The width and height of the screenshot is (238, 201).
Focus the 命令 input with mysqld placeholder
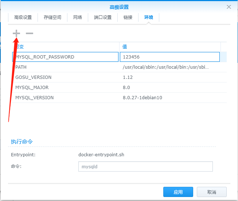click(x=145, y=166)
